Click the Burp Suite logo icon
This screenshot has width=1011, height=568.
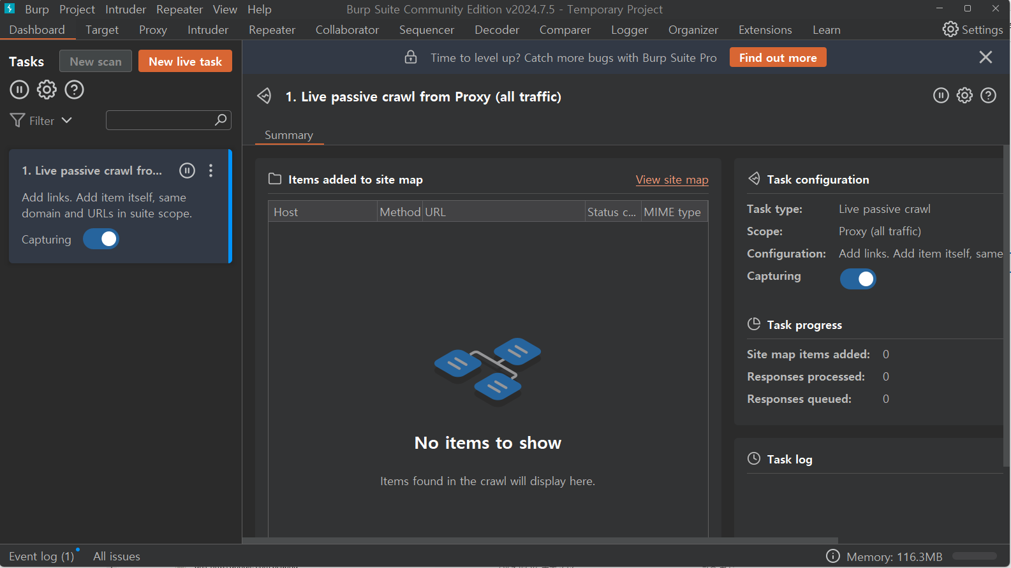10,8
